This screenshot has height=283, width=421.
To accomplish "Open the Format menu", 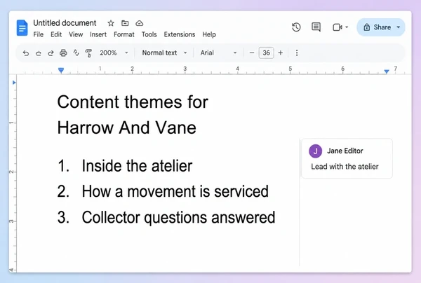I will 123,34.
